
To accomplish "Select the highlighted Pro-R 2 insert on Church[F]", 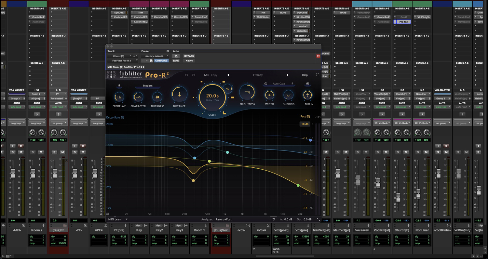I will click(x=403, y=22).
